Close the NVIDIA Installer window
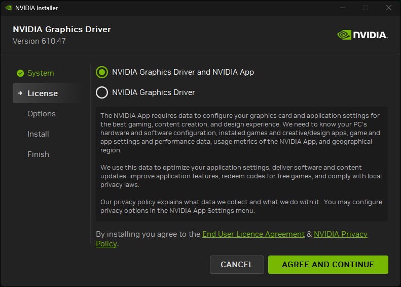The image size is (401, 287). [389, 8]
